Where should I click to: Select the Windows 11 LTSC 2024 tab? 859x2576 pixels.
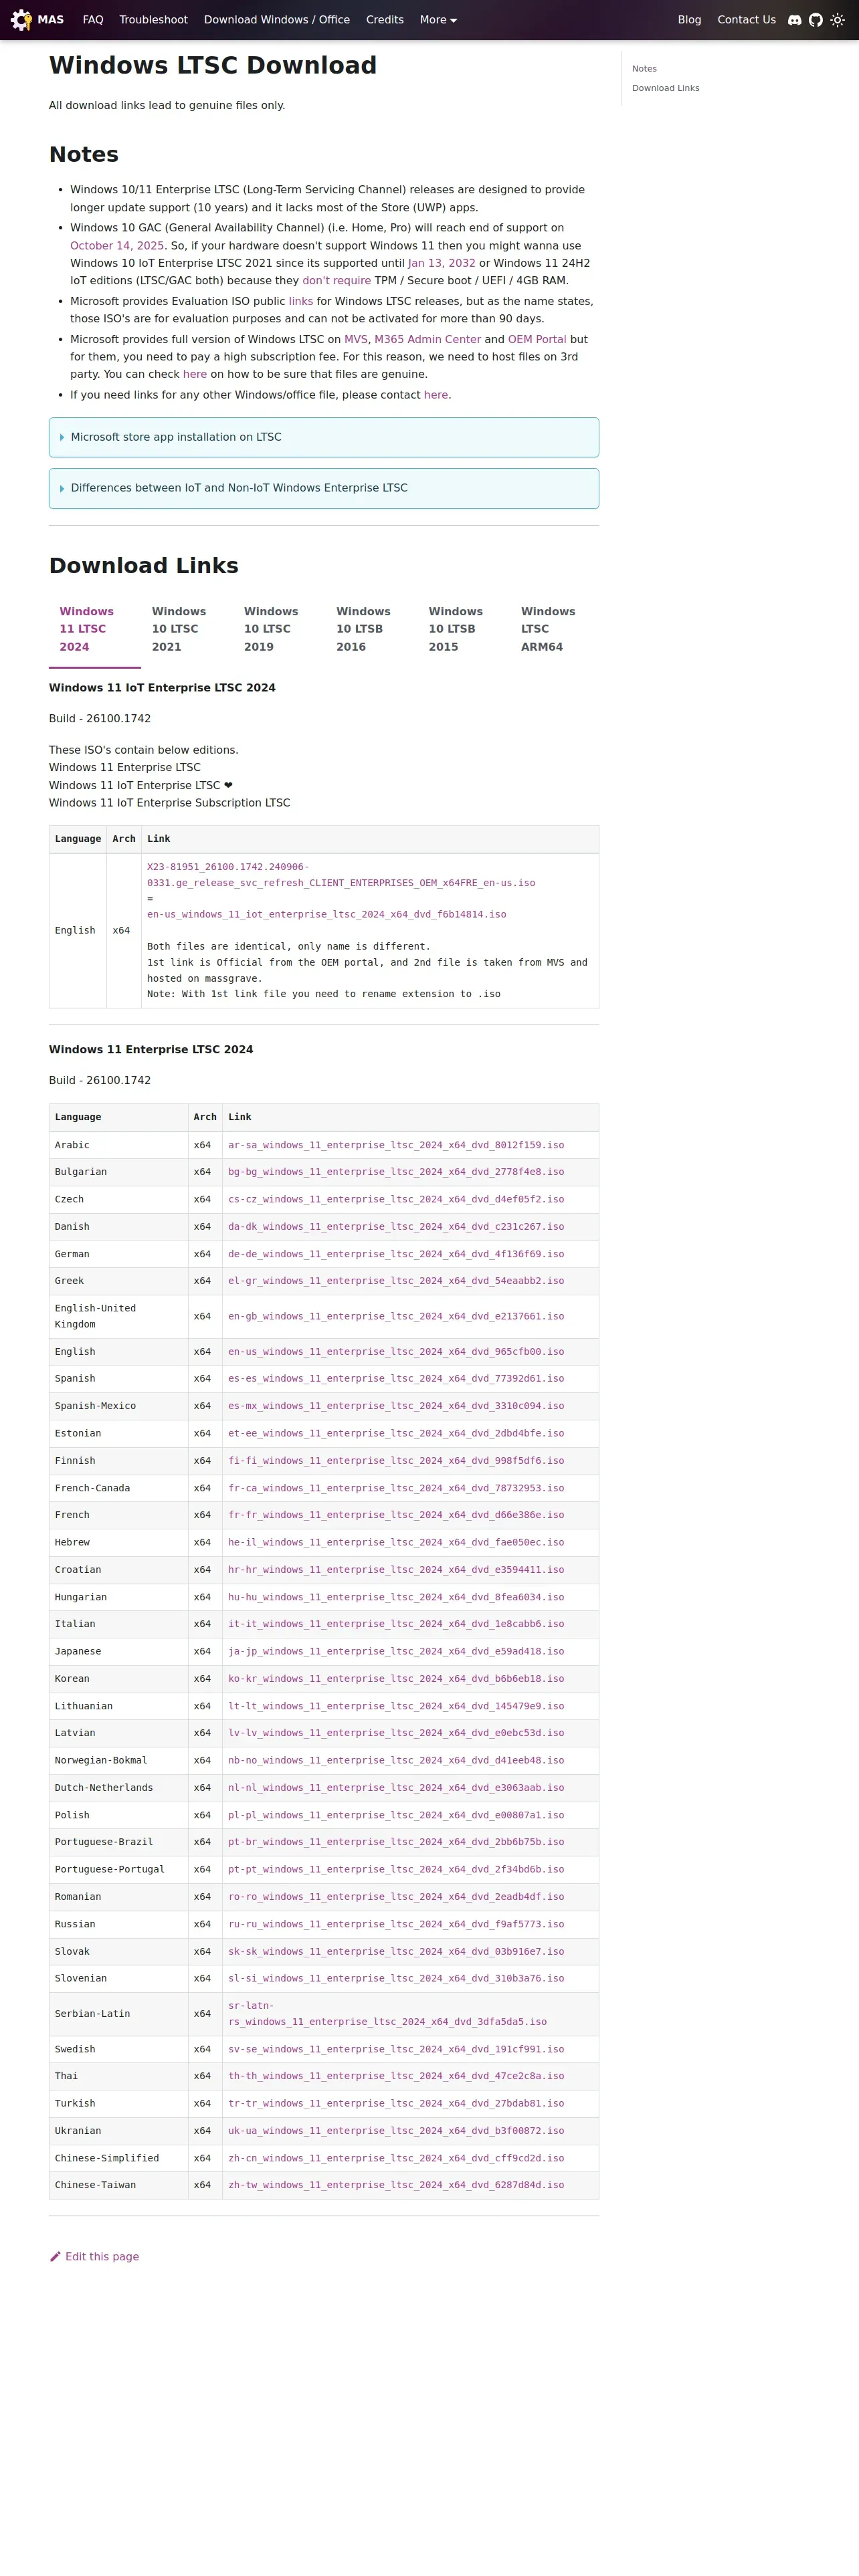(95, 629)
